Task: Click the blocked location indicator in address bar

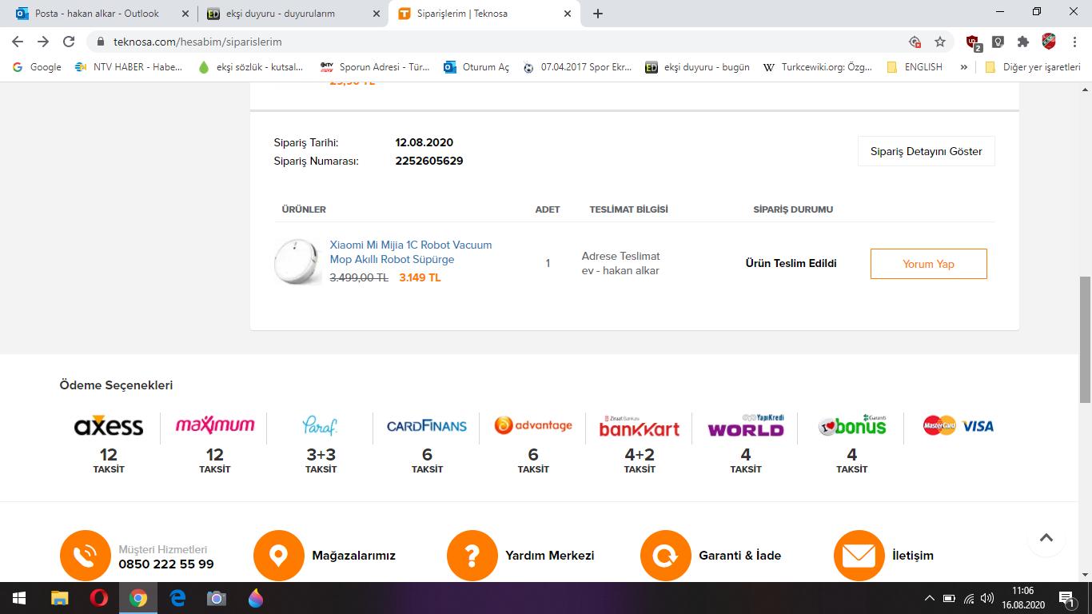Action: (x=915, y=42)
